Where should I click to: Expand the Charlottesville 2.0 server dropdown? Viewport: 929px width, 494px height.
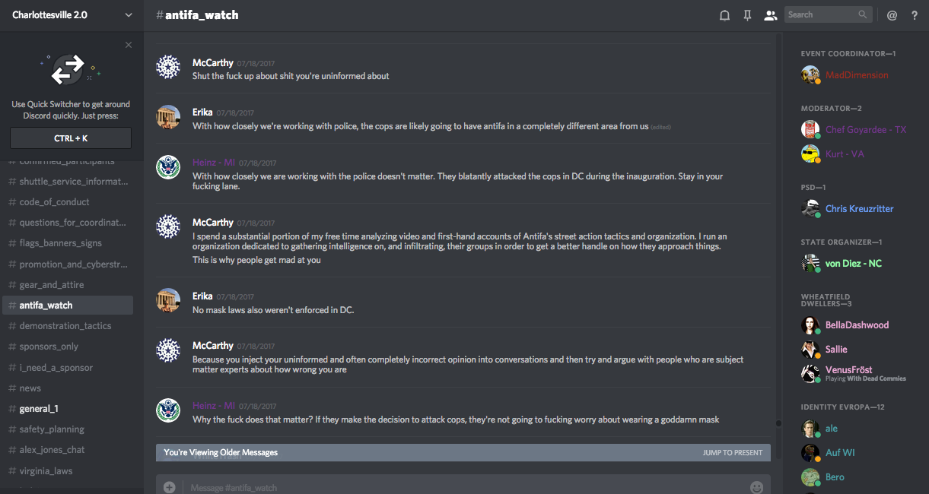coord(128,15)
